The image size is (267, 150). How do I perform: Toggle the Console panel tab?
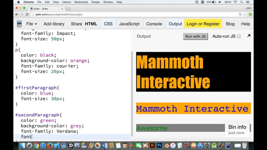click(154, 24)
